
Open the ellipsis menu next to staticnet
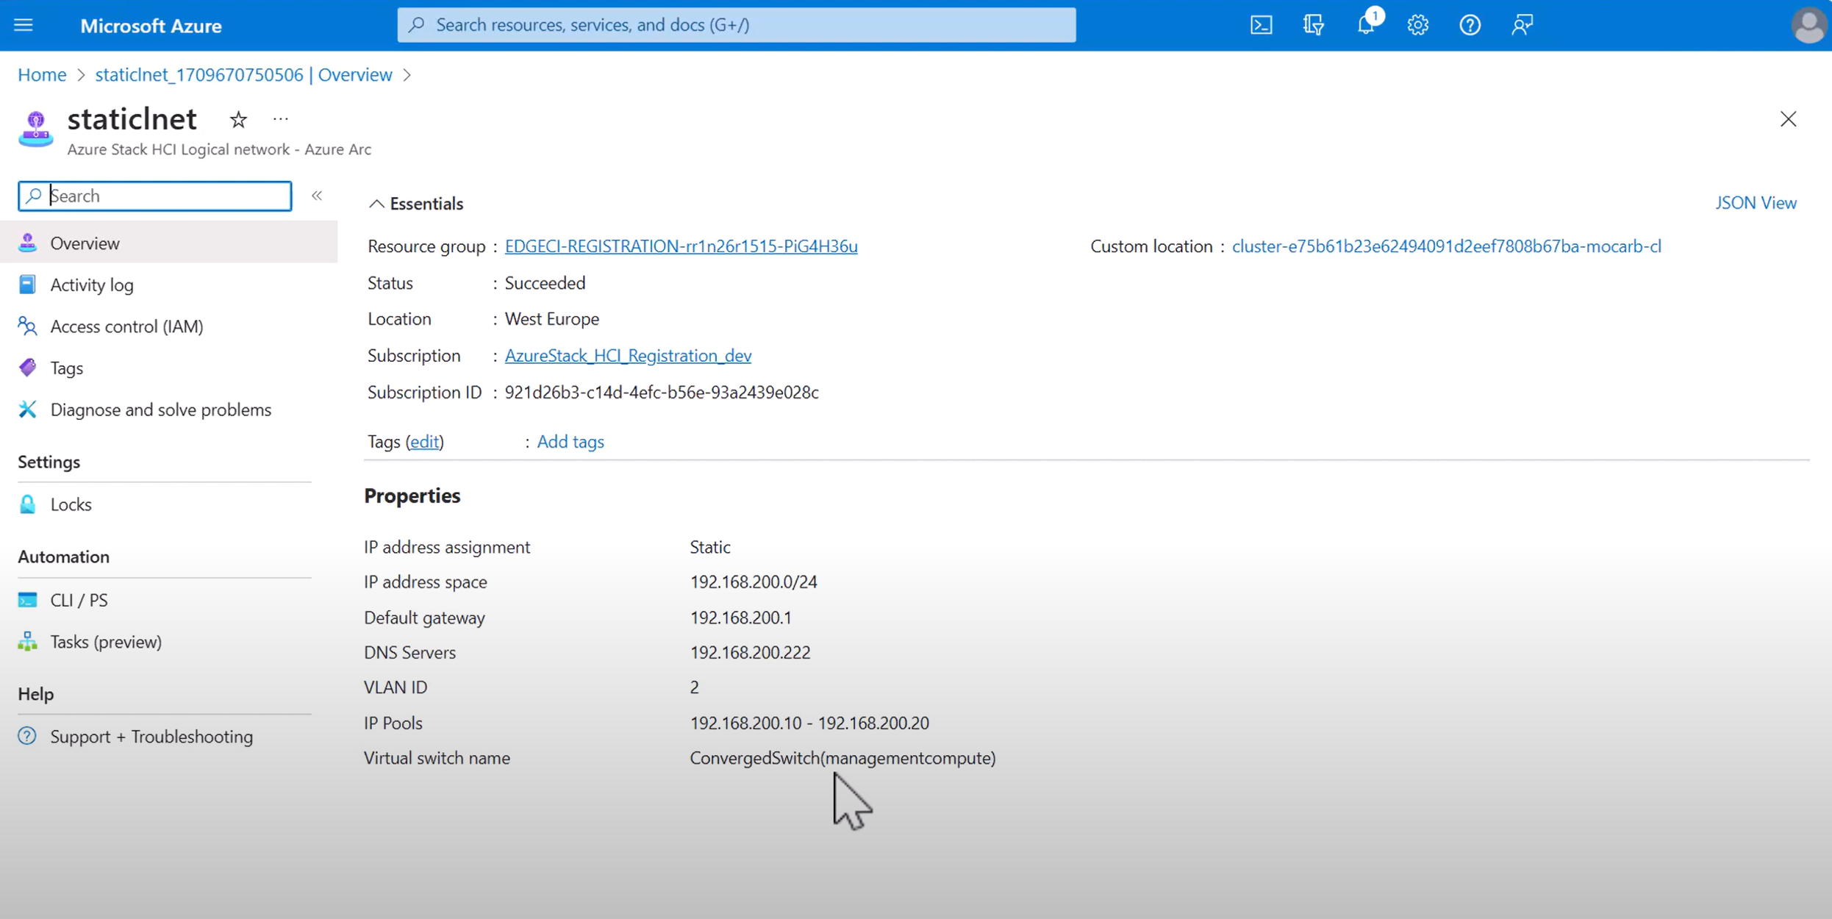click(280, 118)
